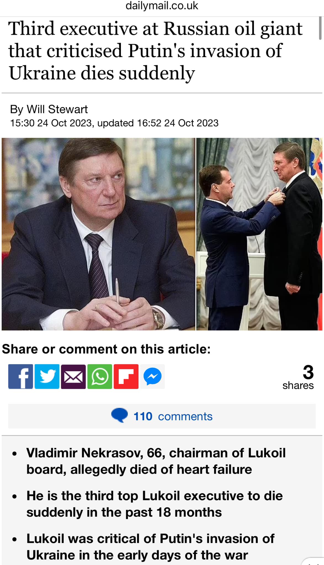The height and width of the screenshot is (565, 324).
Task: Open the medal ceremony photo
Action: [x=259, y=234]
